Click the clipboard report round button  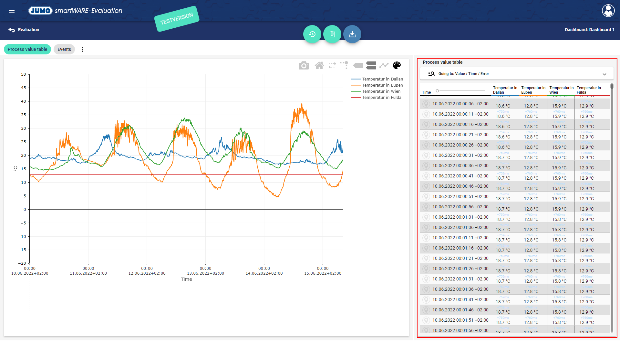(x=332, y=34)
